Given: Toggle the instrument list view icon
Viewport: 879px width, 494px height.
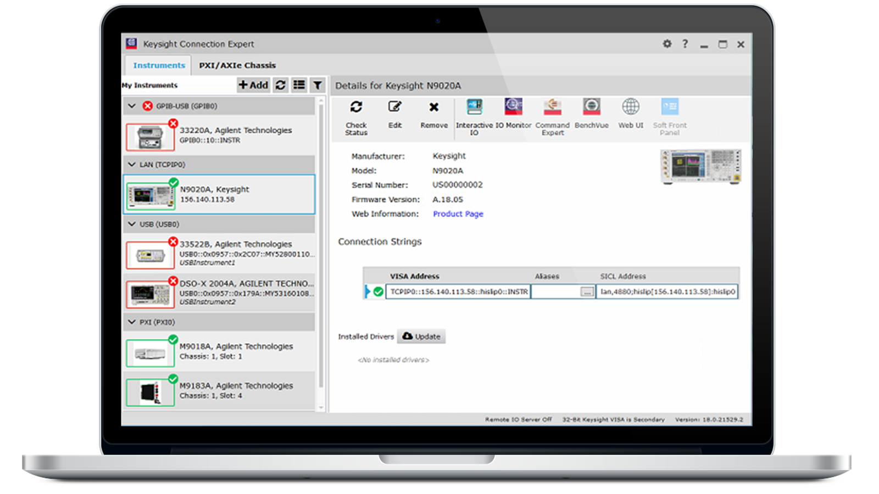Looking at the screenshot, I should [299, 85].
